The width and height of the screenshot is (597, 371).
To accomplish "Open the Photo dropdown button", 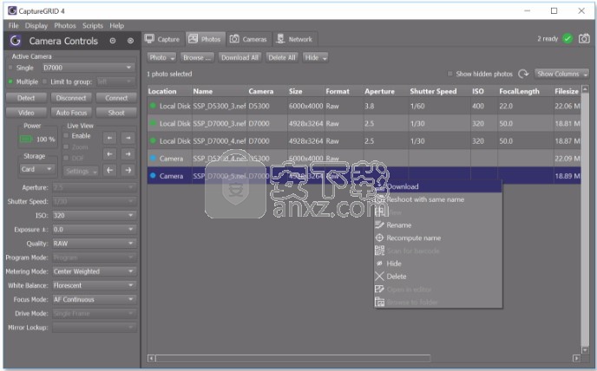I will (161, 57).
